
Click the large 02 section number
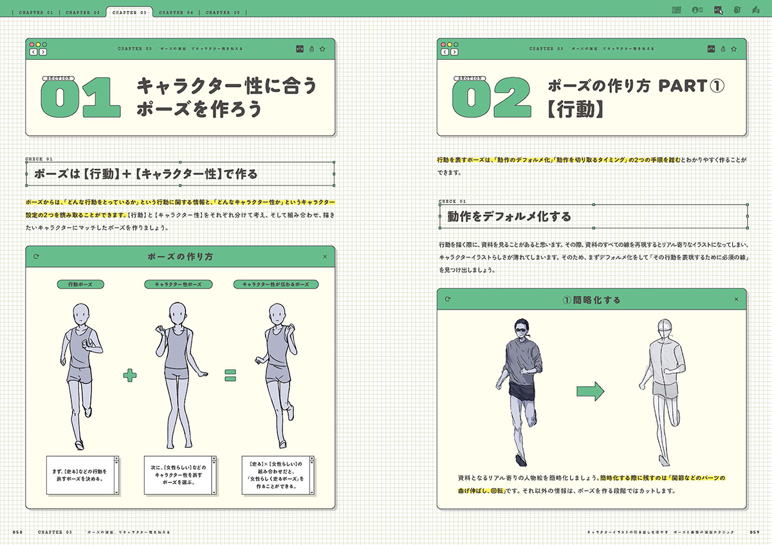point(492,97)
